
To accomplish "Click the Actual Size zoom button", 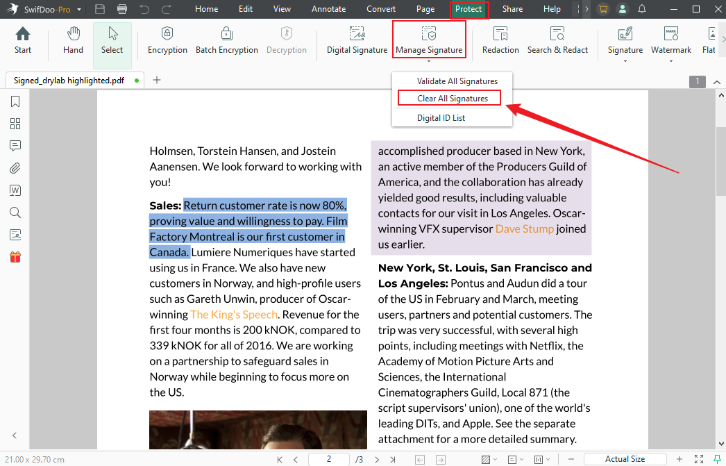I will [x=624, y=459].
